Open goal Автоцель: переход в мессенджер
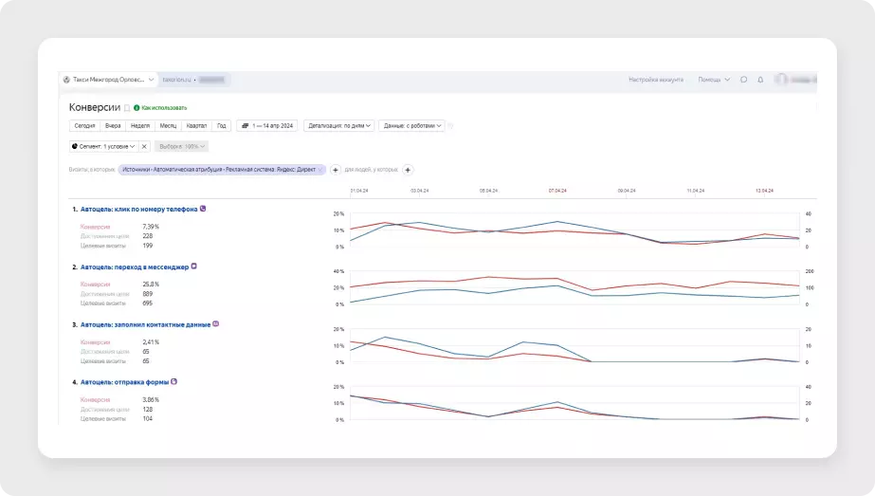 tap(135, 267)
